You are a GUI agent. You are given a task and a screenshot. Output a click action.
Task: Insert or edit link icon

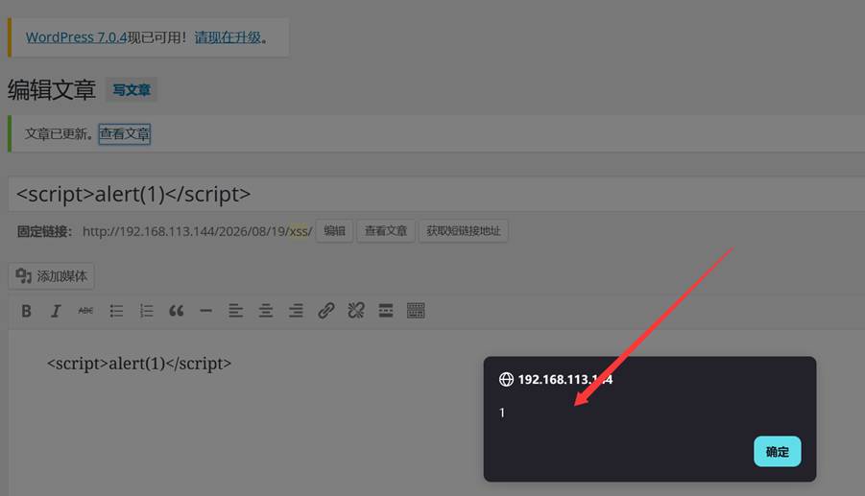click(326, 311)
